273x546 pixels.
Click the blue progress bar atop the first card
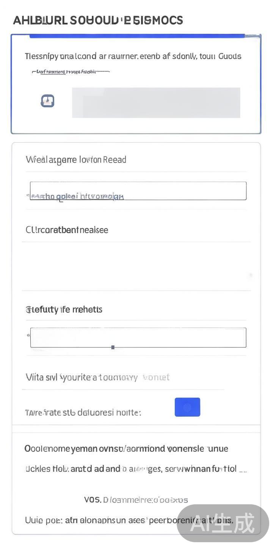pos(136,36)
